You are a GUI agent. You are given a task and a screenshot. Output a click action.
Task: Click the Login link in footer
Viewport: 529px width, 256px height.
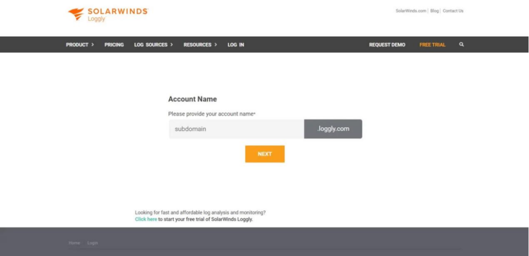93,243
